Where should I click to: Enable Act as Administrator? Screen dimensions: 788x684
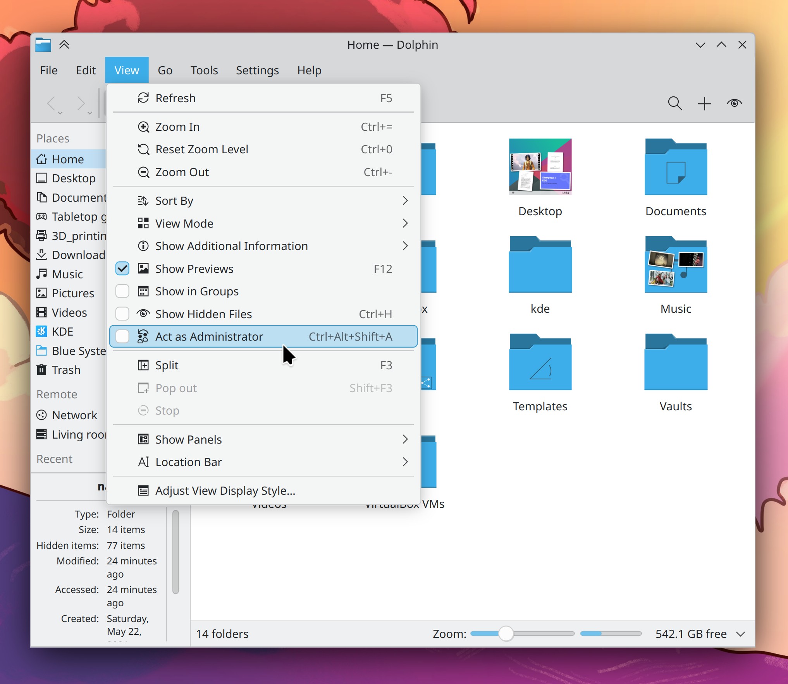point(209,336)
